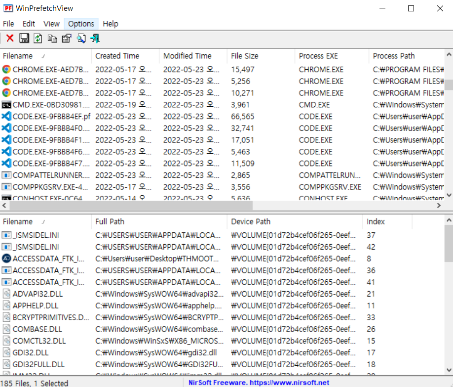Open Properties via the toolbar icon
Screen dimensions: 453x387
click(x=67, y=38)
